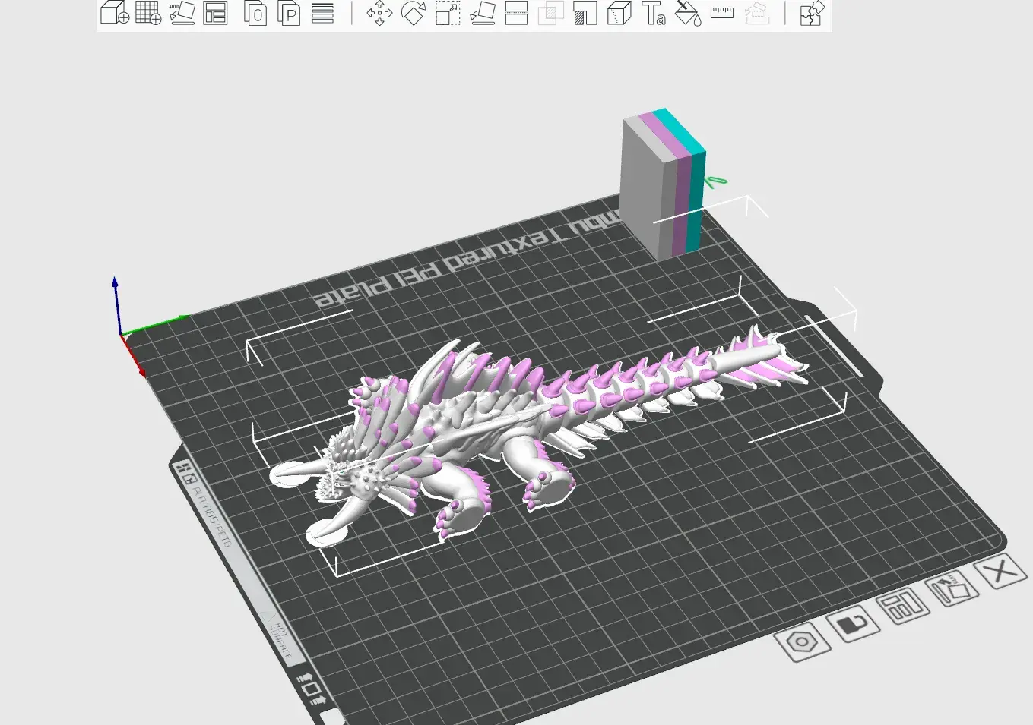1033x725 pixels.
Task: Click the Add object cube icon
Action: (x=114, y=13)
